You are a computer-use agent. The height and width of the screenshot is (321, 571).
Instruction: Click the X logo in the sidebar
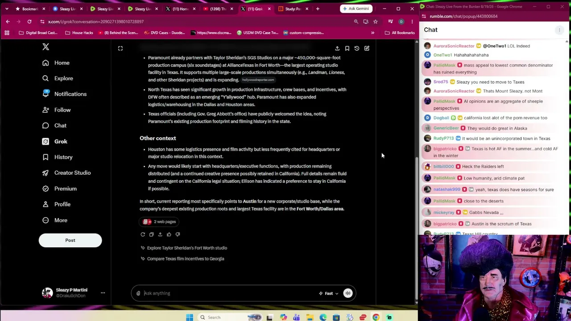pyautogui.click(x=46, y=47)
